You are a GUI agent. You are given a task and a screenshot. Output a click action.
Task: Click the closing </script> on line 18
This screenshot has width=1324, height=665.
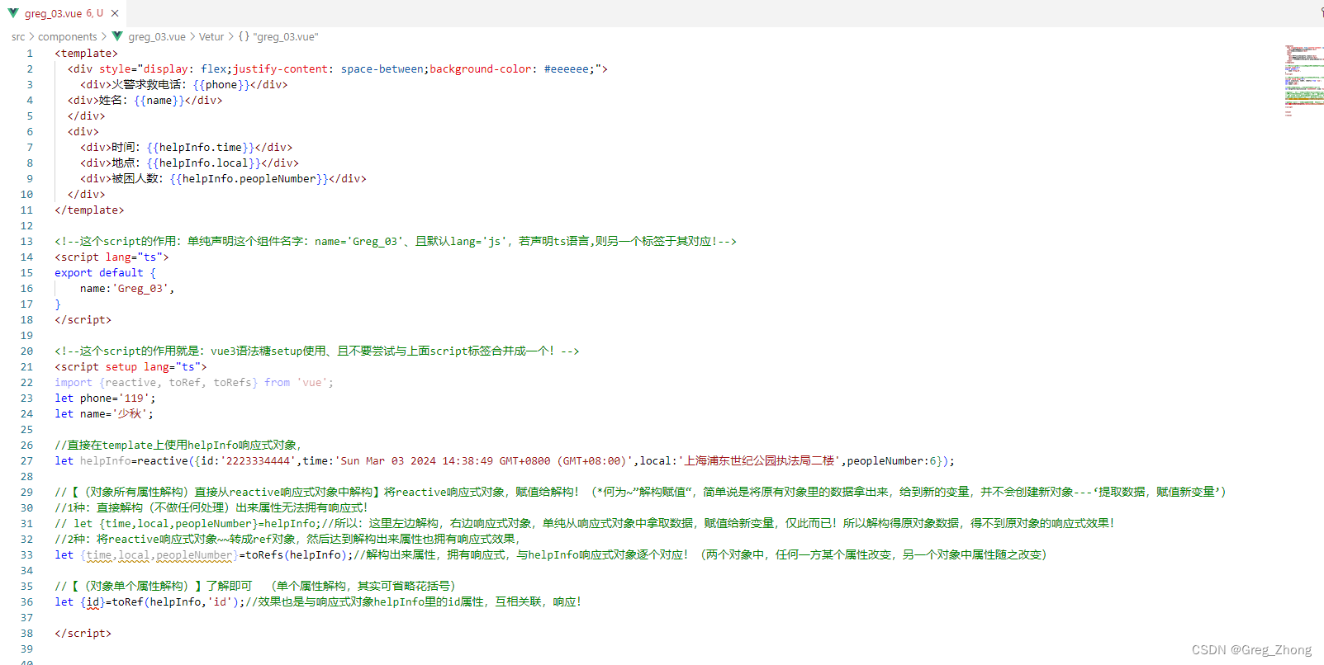click(x=83, y=320)
